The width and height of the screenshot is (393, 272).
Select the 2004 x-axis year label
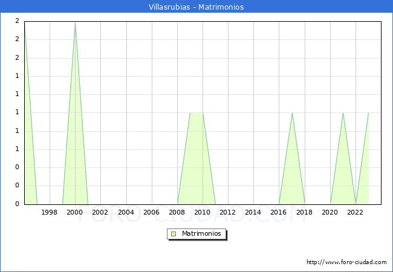tap(126, 212)
